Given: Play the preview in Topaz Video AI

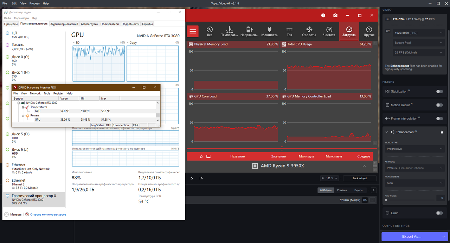Looking at the screenshot, I should click(x=192, y=178).
